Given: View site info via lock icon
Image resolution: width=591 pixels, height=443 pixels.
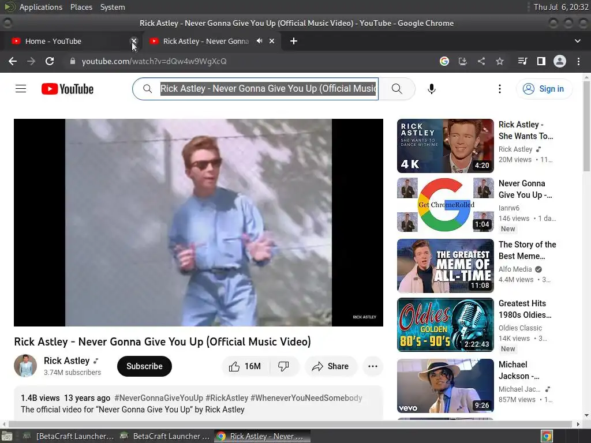Looking at the screenshot, I should pos(72,61).
